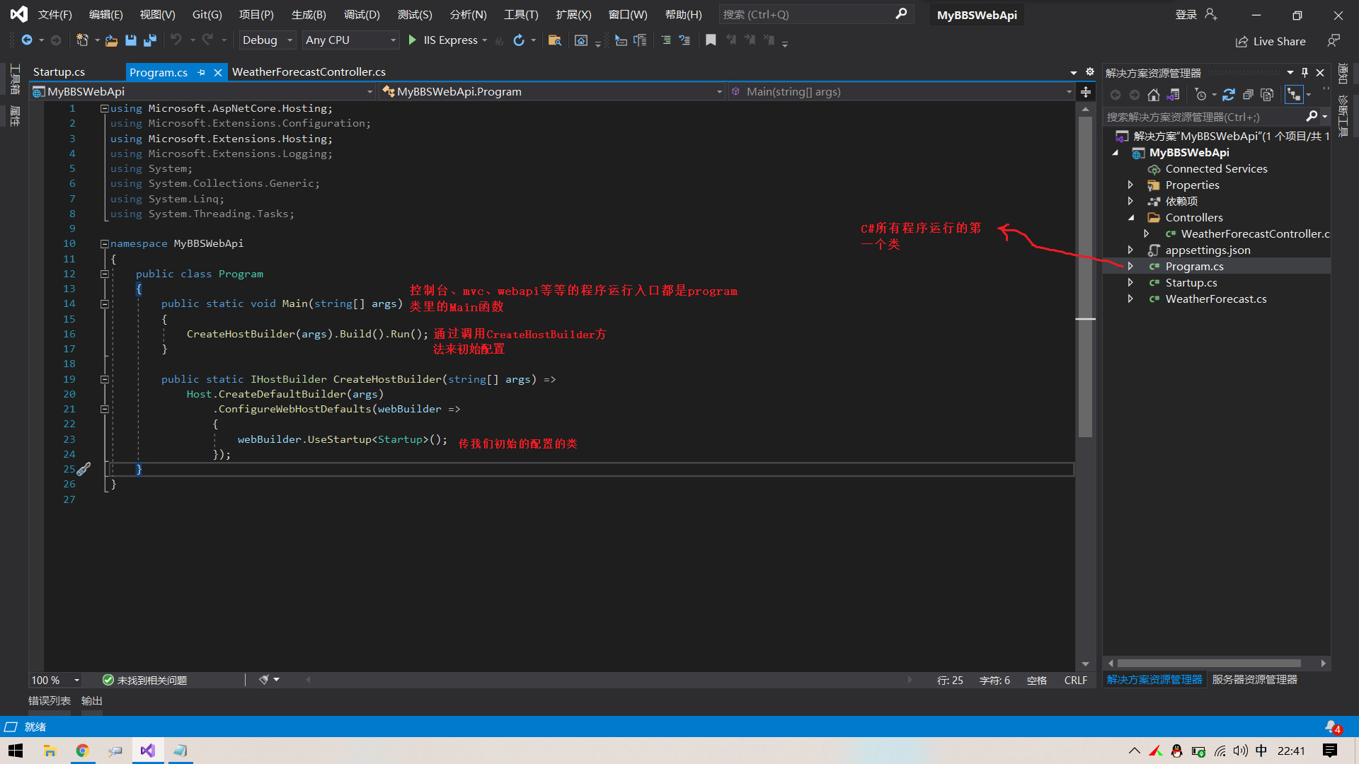Click the Show All Files icon in Solution Explorer
Screen dimensions: 1359x764
click(1267, 95)
